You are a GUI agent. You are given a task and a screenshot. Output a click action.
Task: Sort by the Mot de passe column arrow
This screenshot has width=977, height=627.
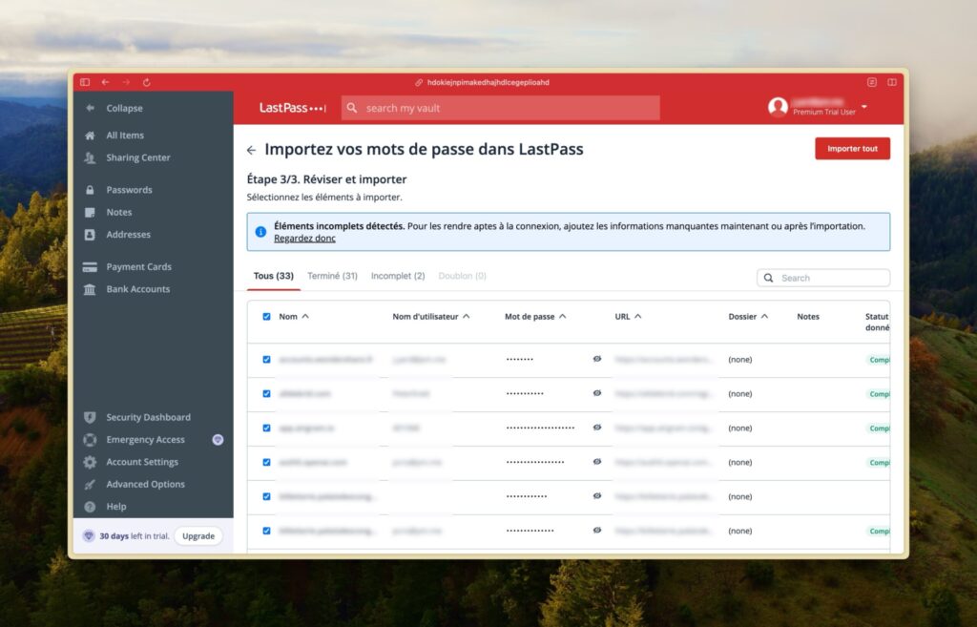click(563, 317)
